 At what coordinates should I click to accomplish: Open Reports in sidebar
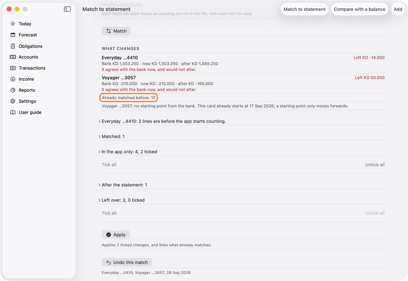click(27, 90)
